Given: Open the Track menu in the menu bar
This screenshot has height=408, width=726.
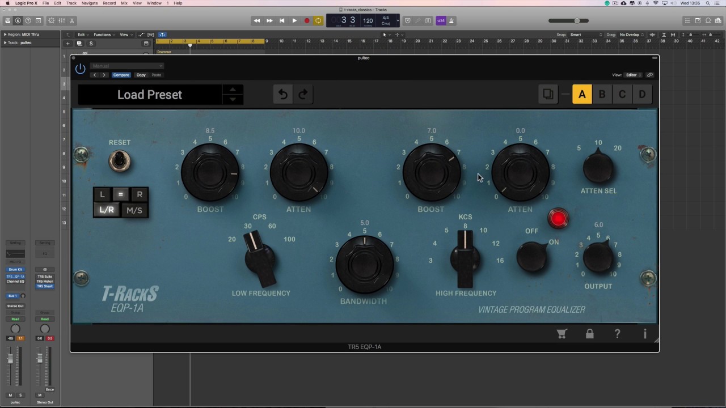Looking at the screenshot, I should (71, 3).
